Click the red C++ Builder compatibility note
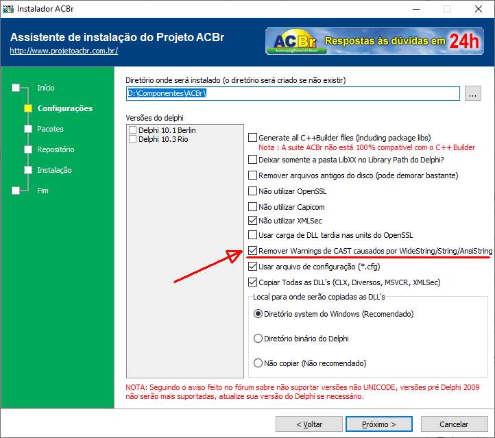 click(x=367, y=147)
